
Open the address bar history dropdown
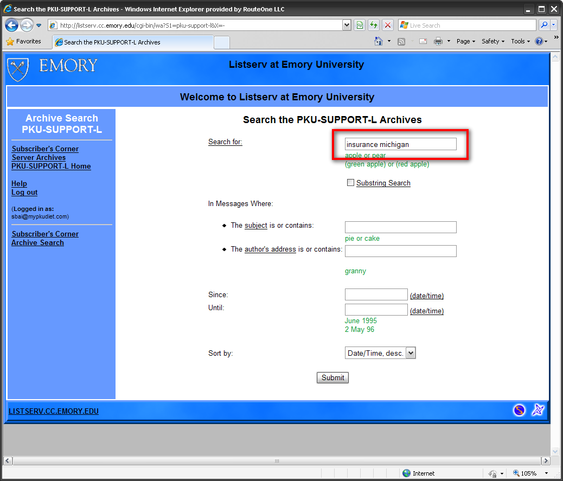(x=347, y=25)
